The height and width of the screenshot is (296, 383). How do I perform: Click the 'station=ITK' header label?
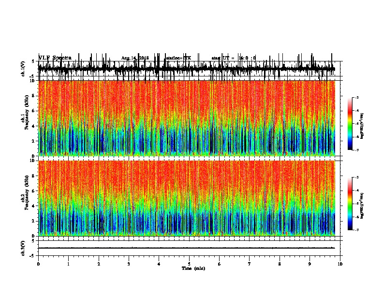tap(178, 58)
